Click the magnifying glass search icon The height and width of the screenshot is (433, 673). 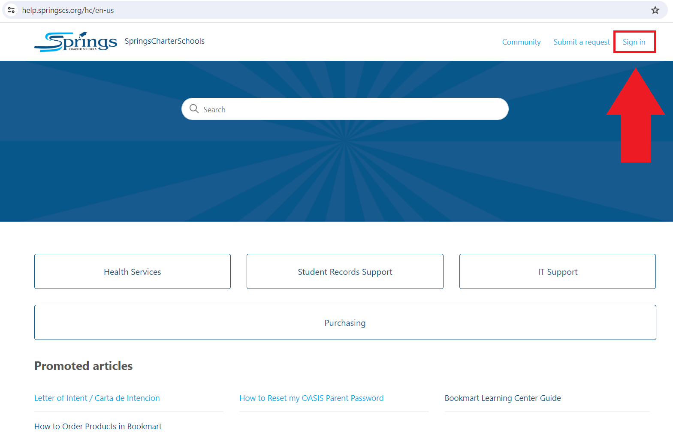(194, 109)
